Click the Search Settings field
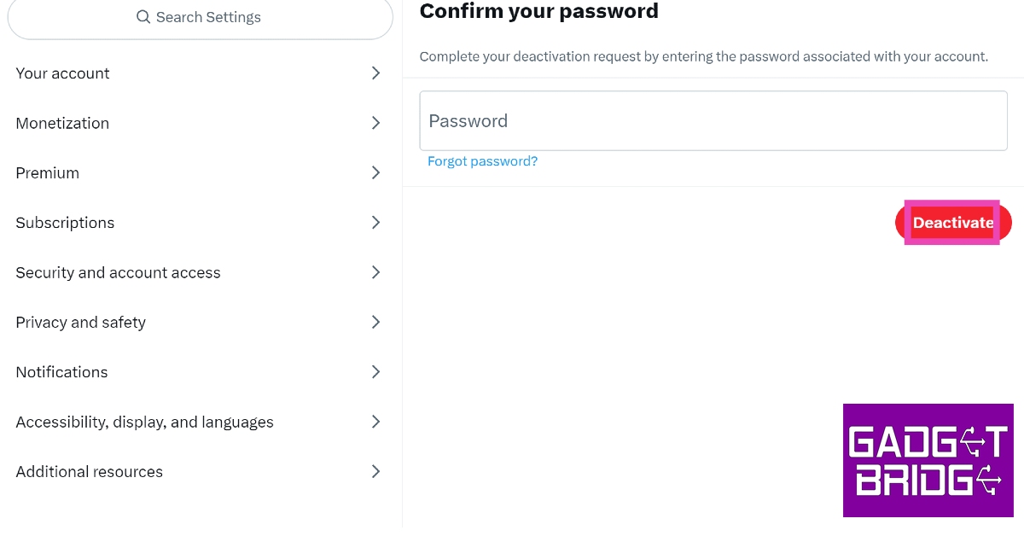This screenshot has height=536, width=1024. click(208, 17)
